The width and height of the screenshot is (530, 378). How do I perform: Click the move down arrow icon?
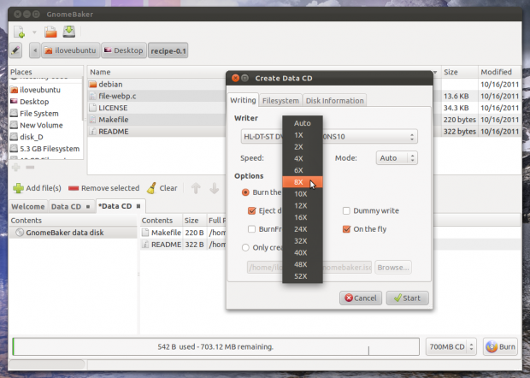point(214,188)
